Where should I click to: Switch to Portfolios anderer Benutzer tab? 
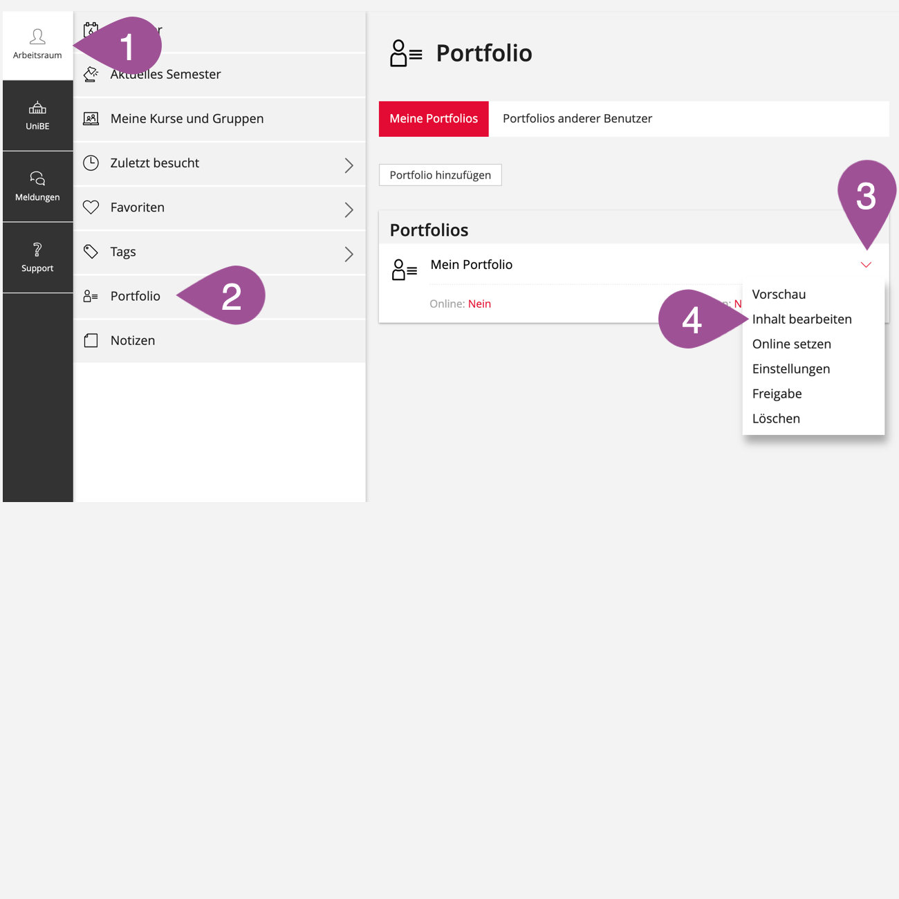pos(577,119)
